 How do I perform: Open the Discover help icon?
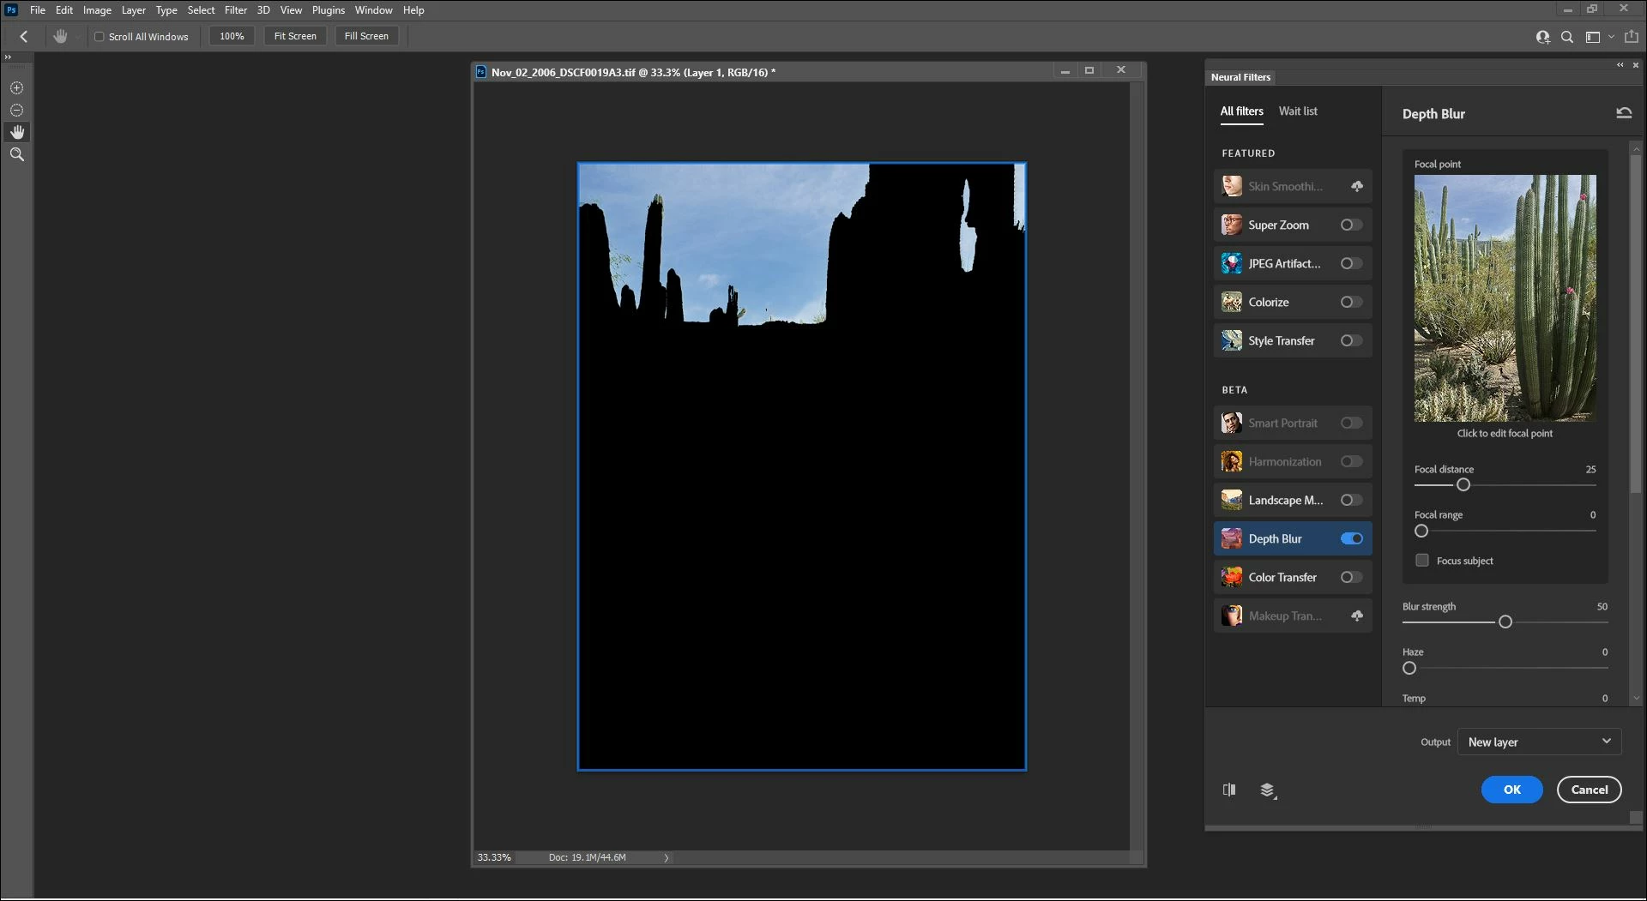pyautogui.click(x=1542, y=37)
